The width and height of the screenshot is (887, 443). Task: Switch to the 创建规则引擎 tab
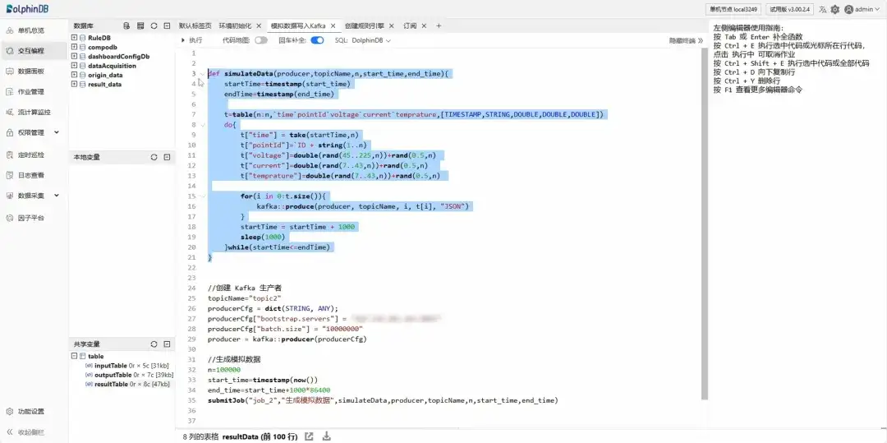tap(365, 26)
